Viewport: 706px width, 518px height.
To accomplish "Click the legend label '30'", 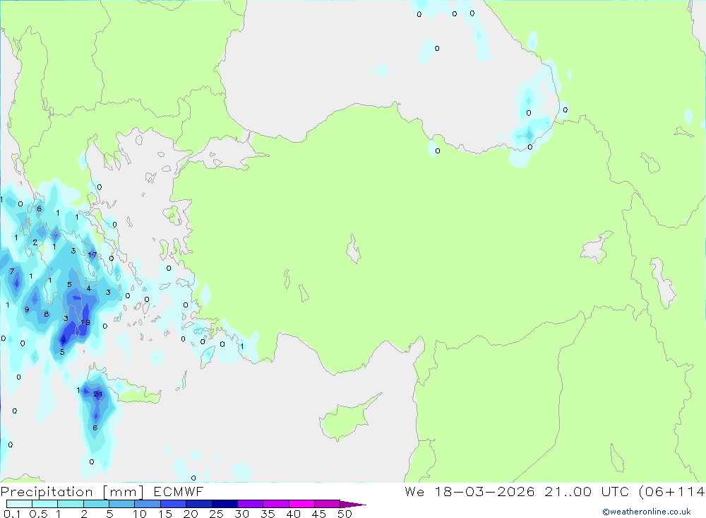I will tap(242, 514).
